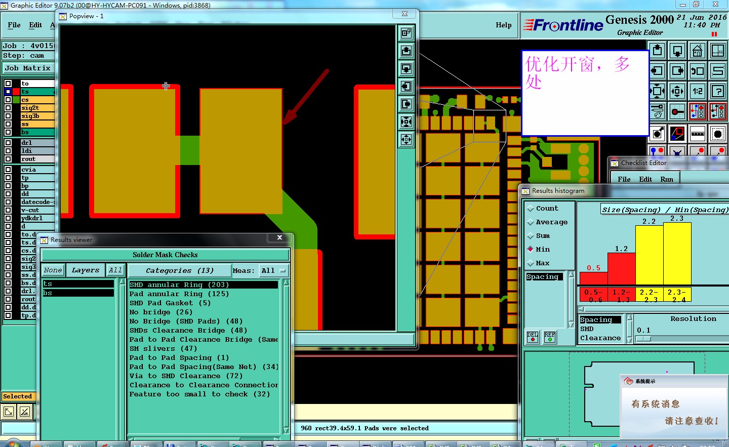Click the Categories (13) header button

[x=180, y=271]
